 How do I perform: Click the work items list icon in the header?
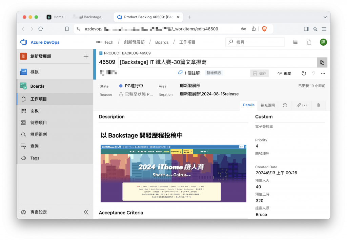tap(295, 42)
